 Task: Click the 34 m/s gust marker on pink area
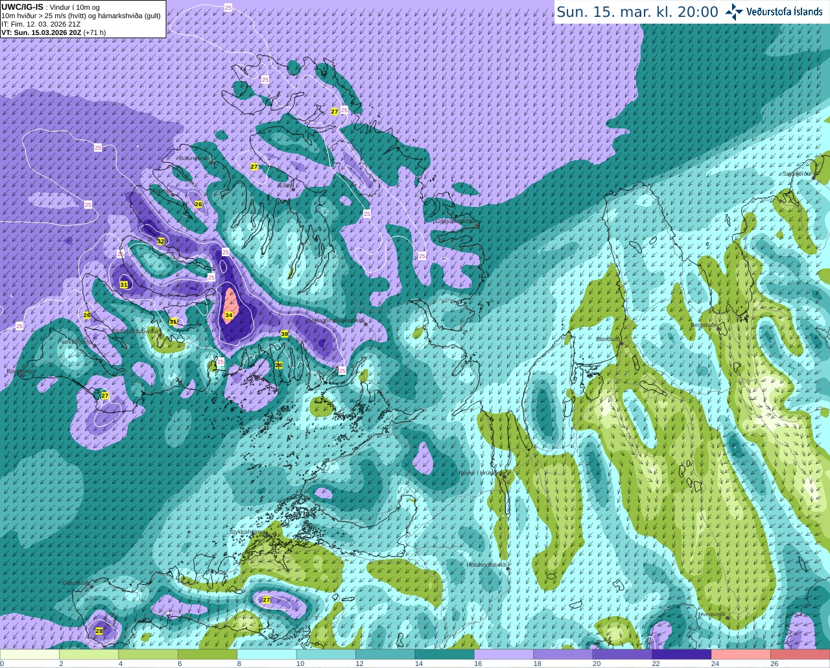[228, 315]
